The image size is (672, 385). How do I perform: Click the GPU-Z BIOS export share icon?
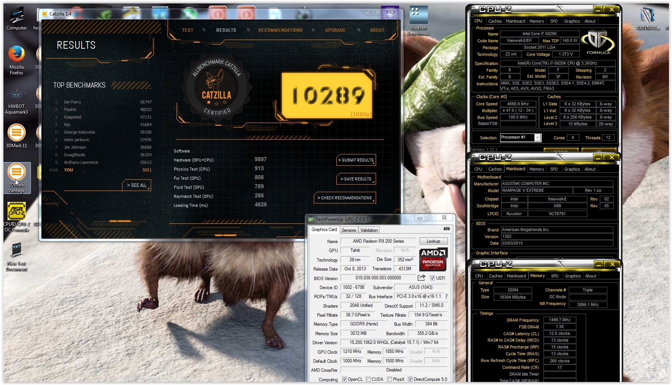tap(421, 278)
